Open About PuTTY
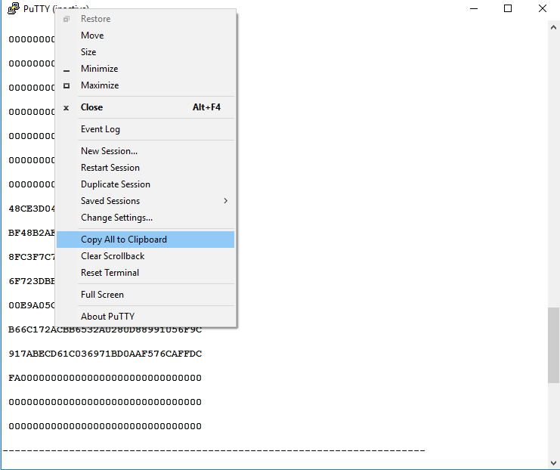The image size is (560, 470). 107,317
